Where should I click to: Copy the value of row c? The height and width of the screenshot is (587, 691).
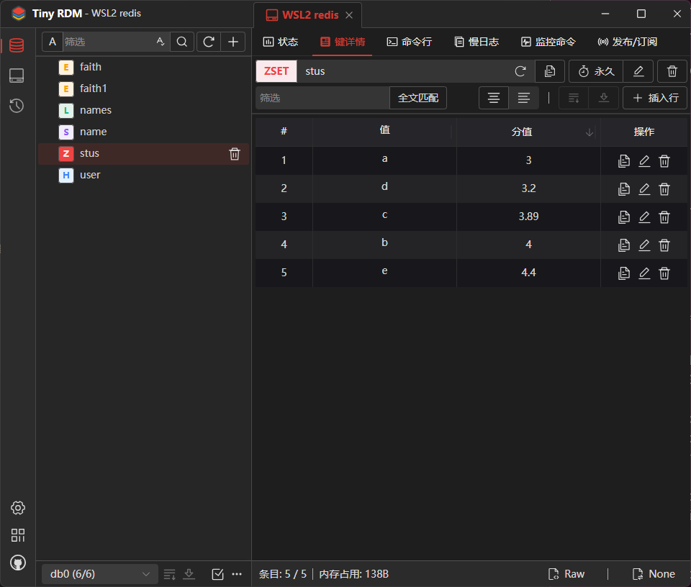623,217
